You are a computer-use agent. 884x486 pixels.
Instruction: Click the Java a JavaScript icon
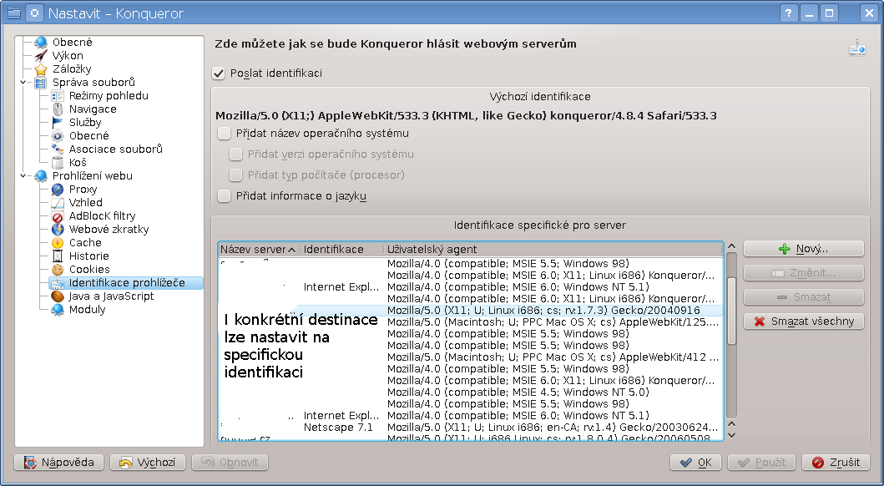pyautogui.click(x=58, y=296)
